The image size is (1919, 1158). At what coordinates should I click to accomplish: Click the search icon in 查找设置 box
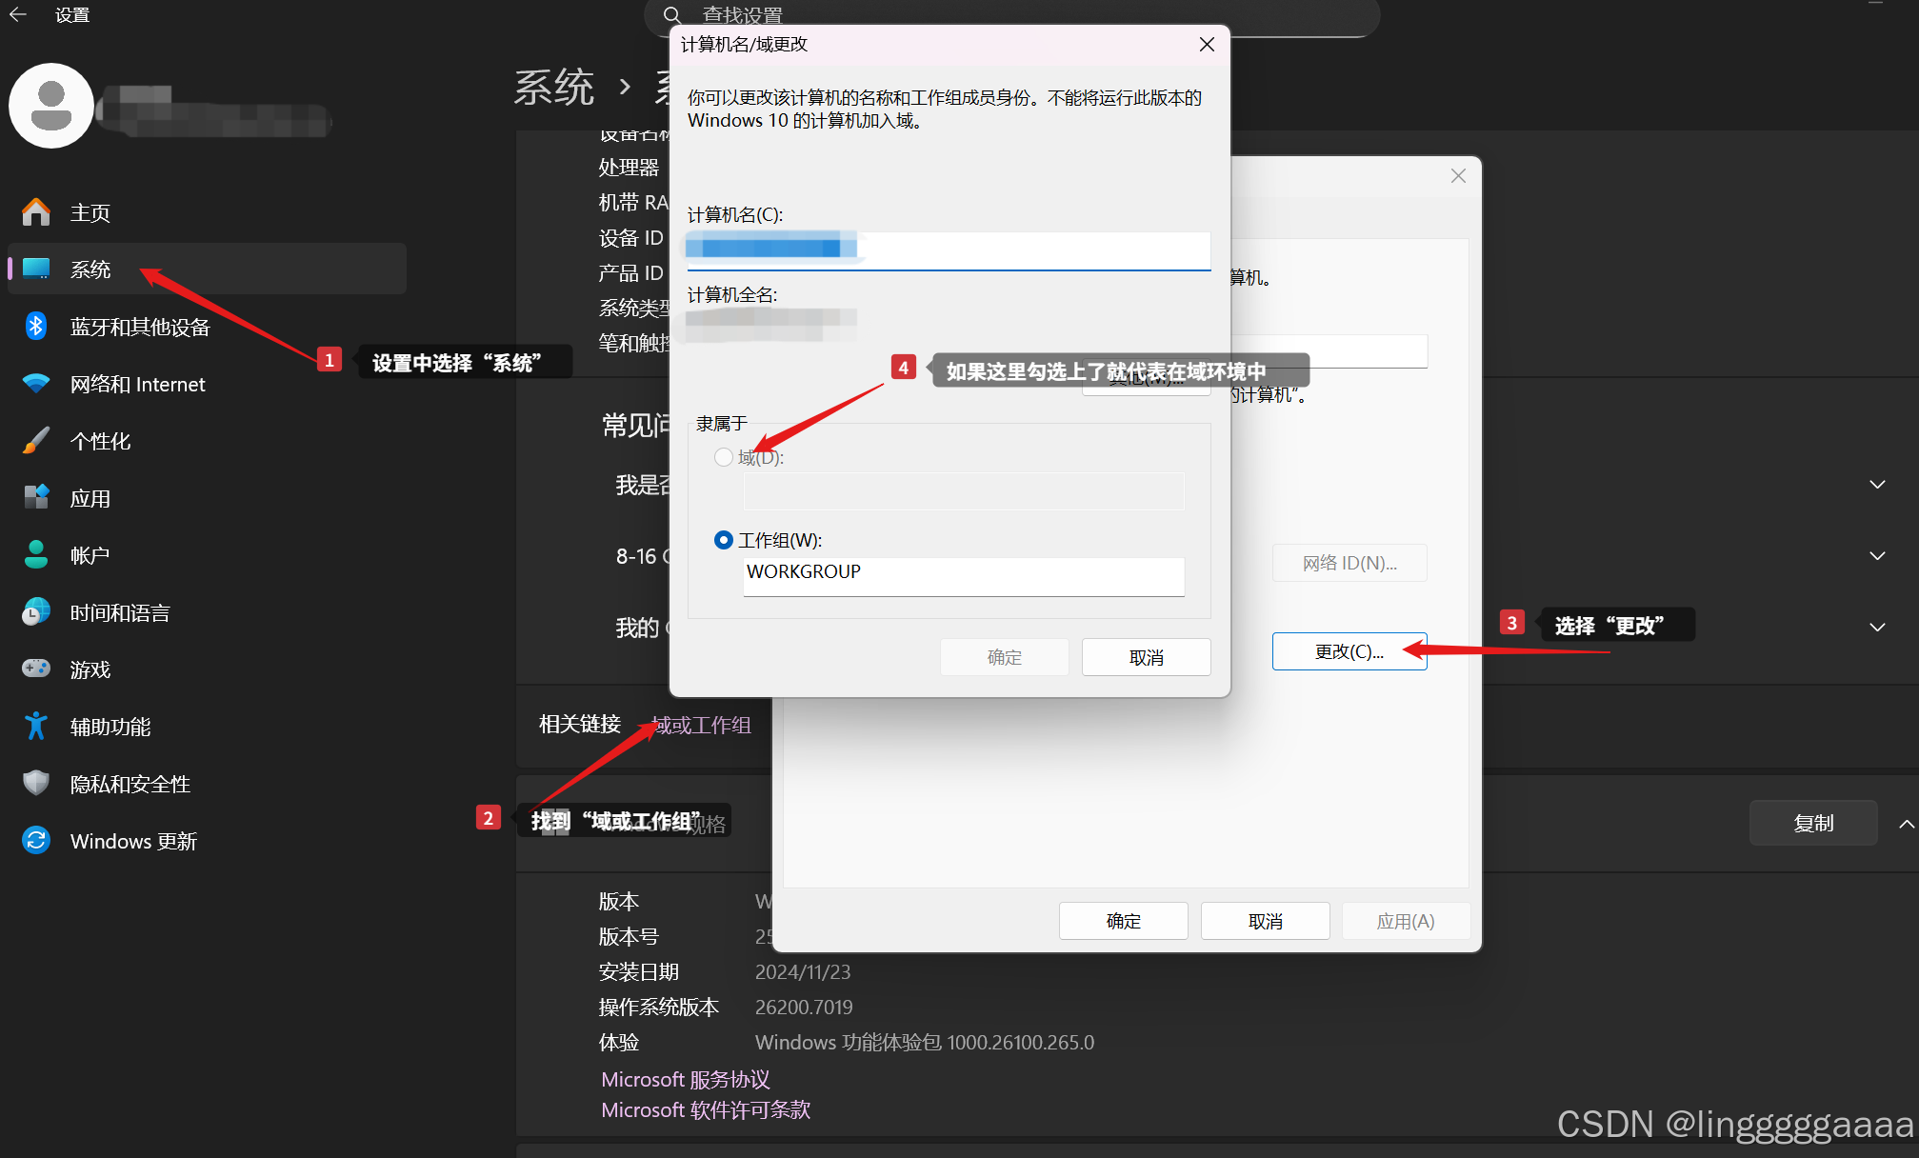click(x=672, y=15)
